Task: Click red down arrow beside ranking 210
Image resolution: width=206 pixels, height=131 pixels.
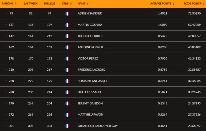Action: pyautogui.click(x=6, y=70)
